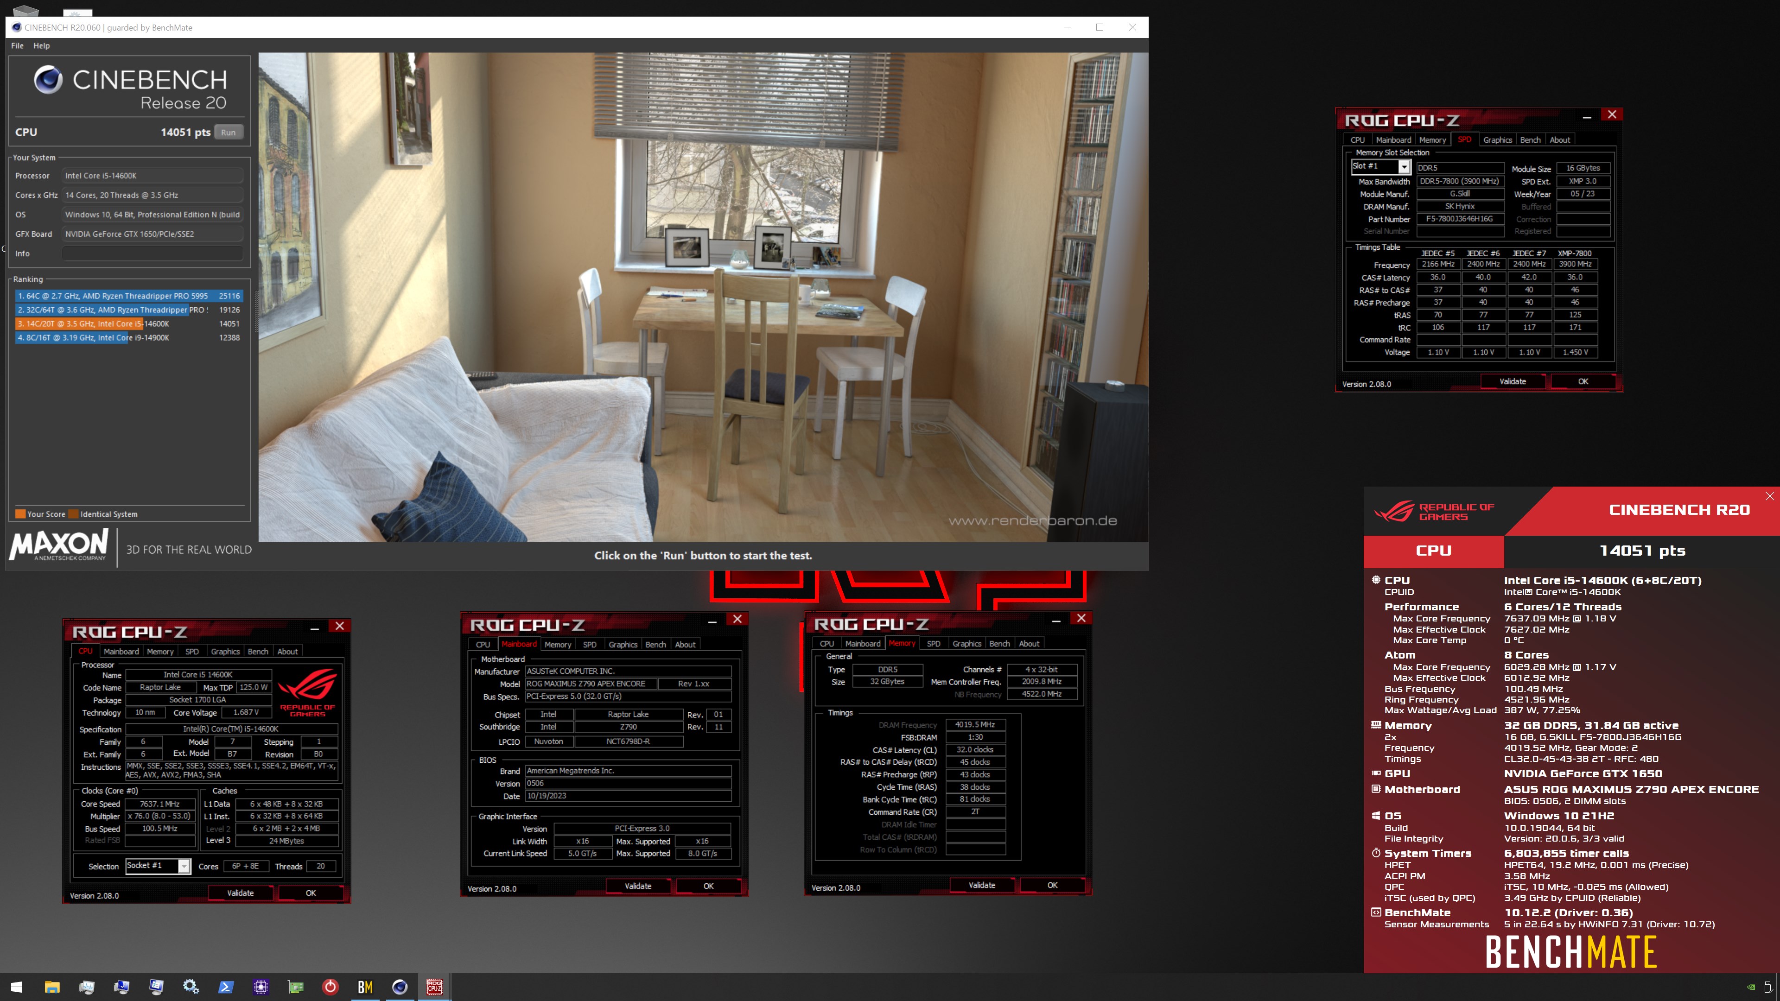Screen dimensions: 1780x1001
Task: Switch to CPU tab in Memory CPU-Z window
Action: click(x=827, y=644)
